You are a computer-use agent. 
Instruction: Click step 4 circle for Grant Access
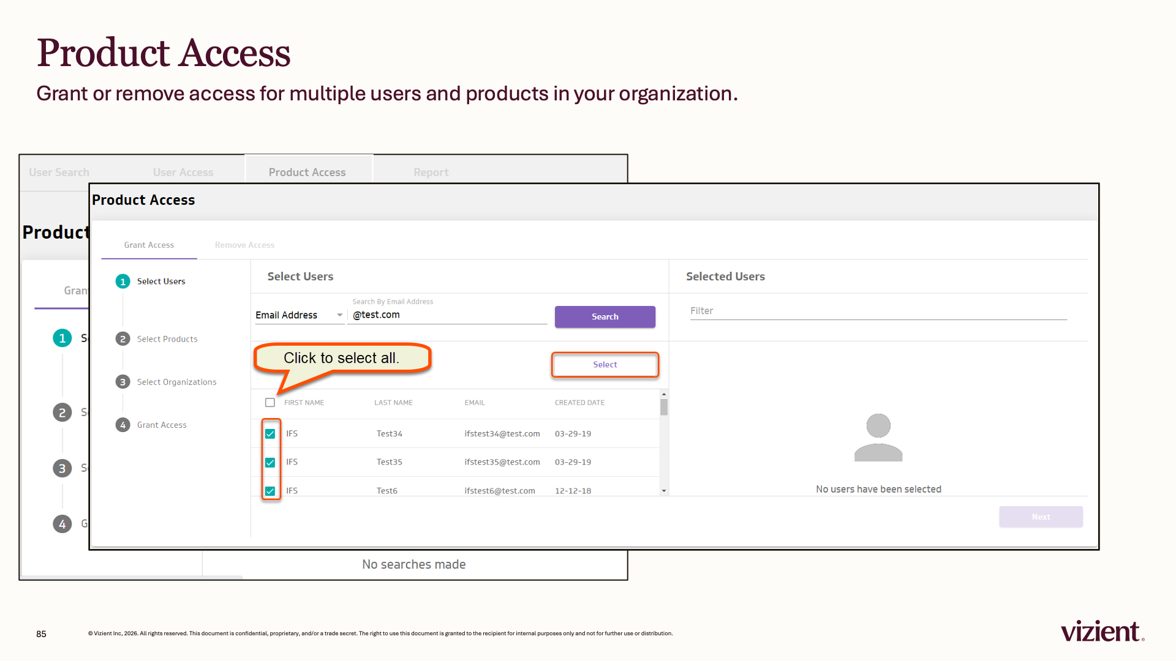coord(123,425)
